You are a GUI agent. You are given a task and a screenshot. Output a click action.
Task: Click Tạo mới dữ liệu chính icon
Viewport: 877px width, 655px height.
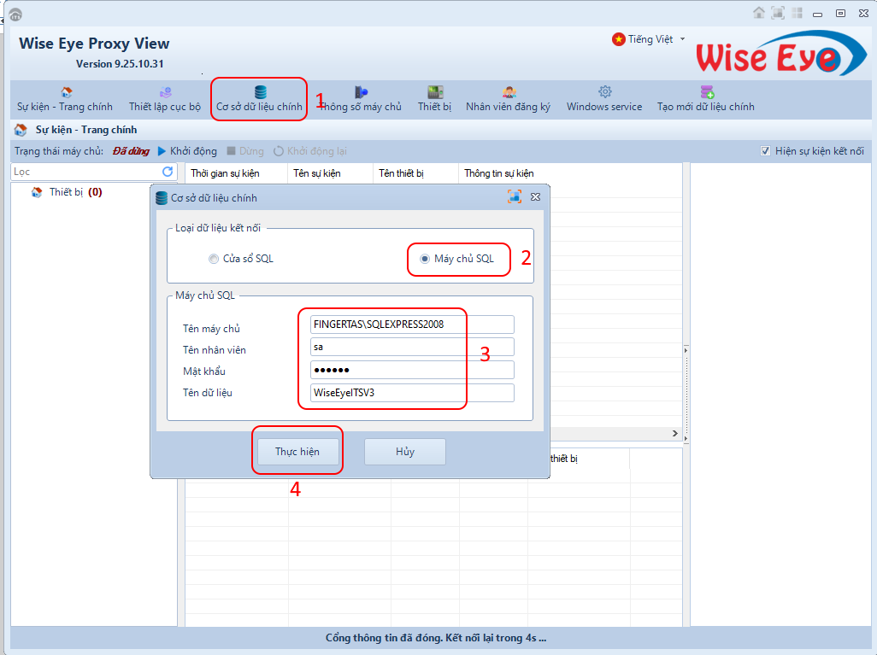(707, 92)
